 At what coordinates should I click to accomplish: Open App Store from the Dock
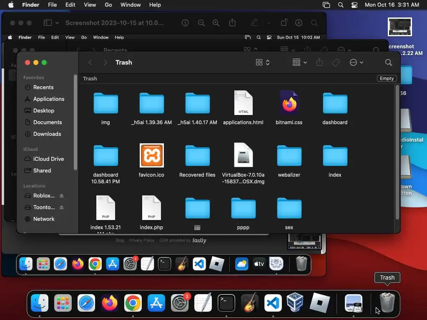(156, 303)
